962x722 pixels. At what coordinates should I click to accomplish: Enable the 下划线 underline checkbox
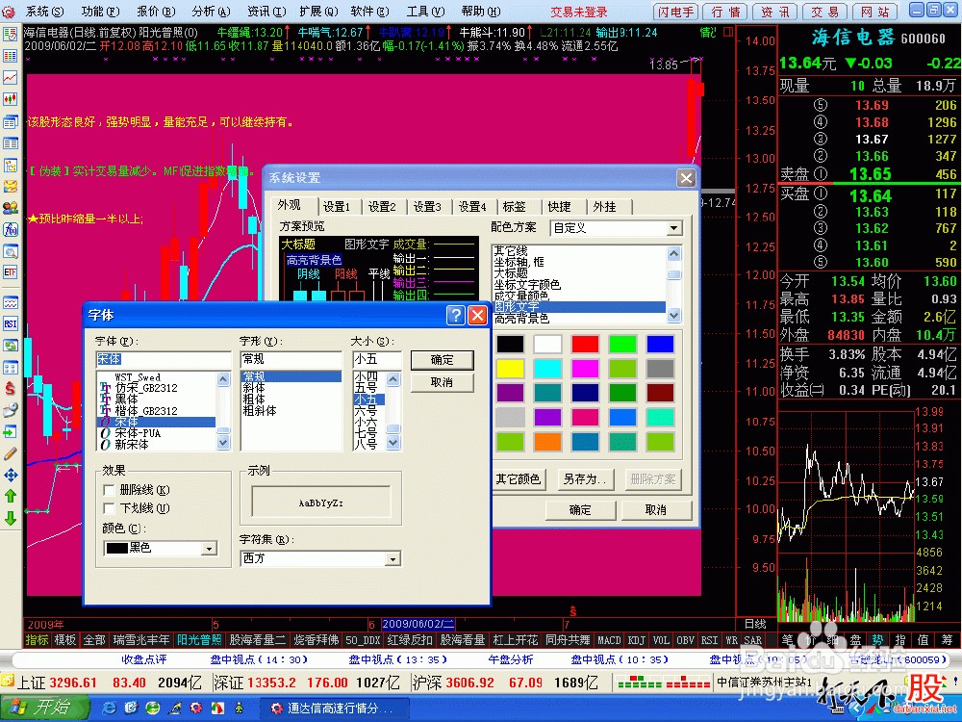point(110,508)
